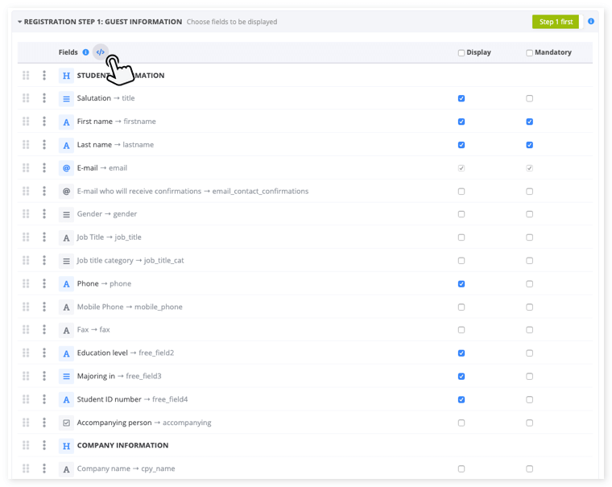Viewport: 612px width, 487px height.
Task: Tick the Mandatory all header checkbox
Action: coord(529,53)
